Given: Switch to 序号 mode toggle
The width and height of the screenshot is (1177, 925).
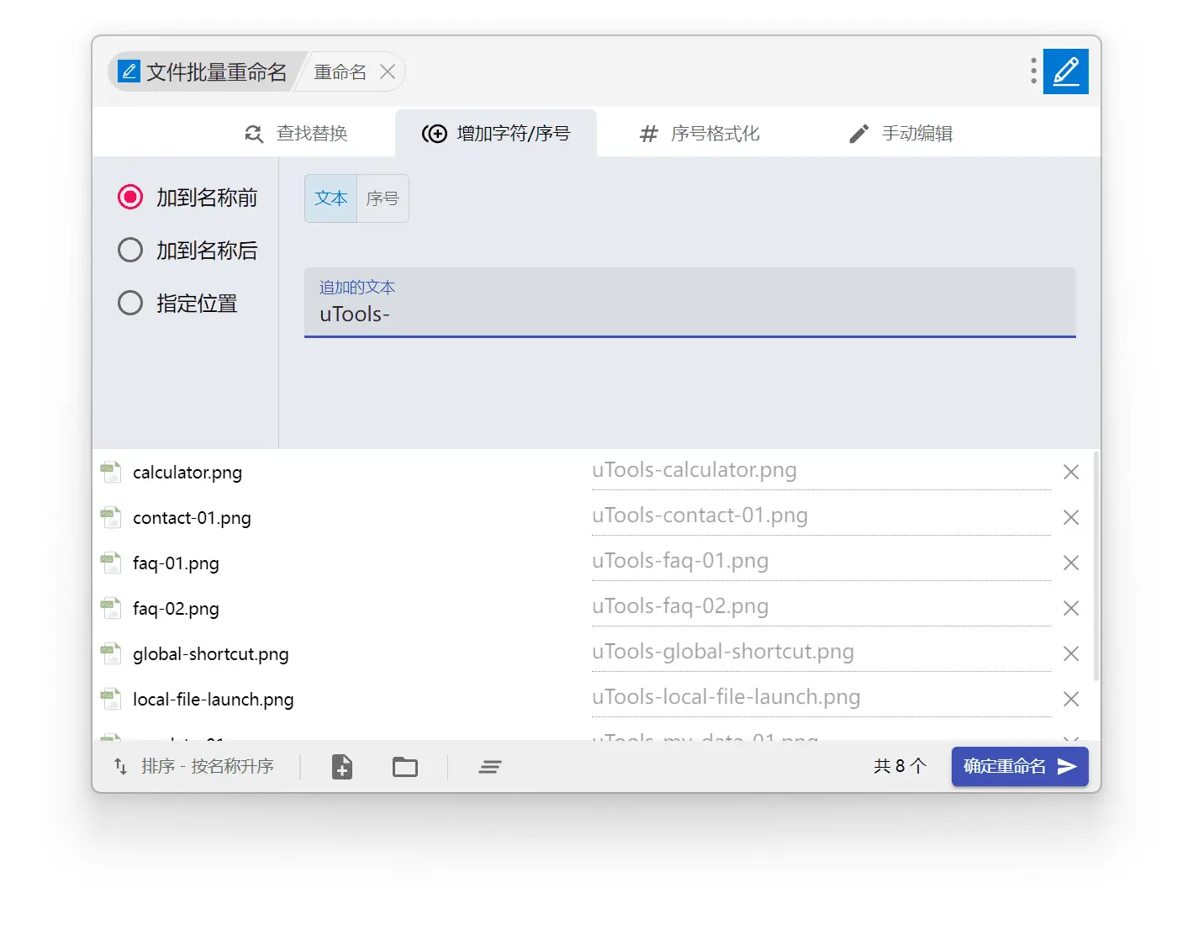Looking at the screenshot, I should click(383, 199).
